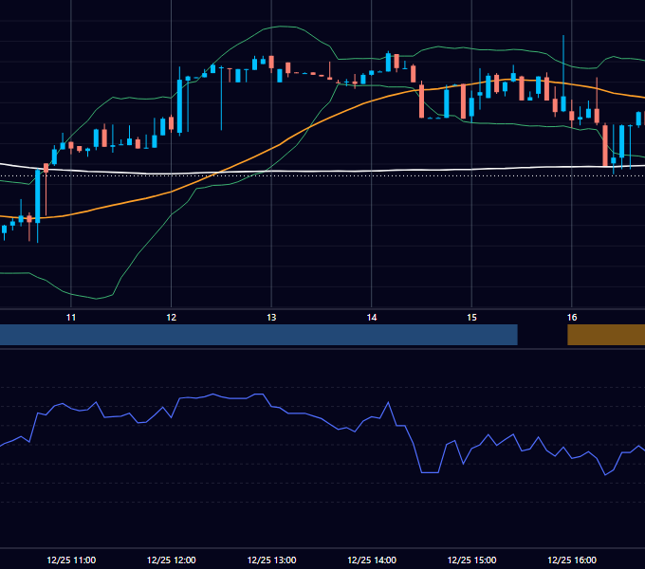This screenshot has height=569, width=645.
Task: Click the hour 11 axis label
Action: pos(71,318)
